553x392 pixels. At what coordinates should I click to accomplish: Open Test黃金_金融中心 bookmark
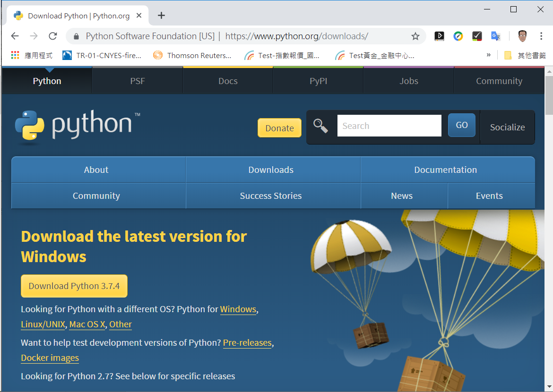(x=374, y=55)
